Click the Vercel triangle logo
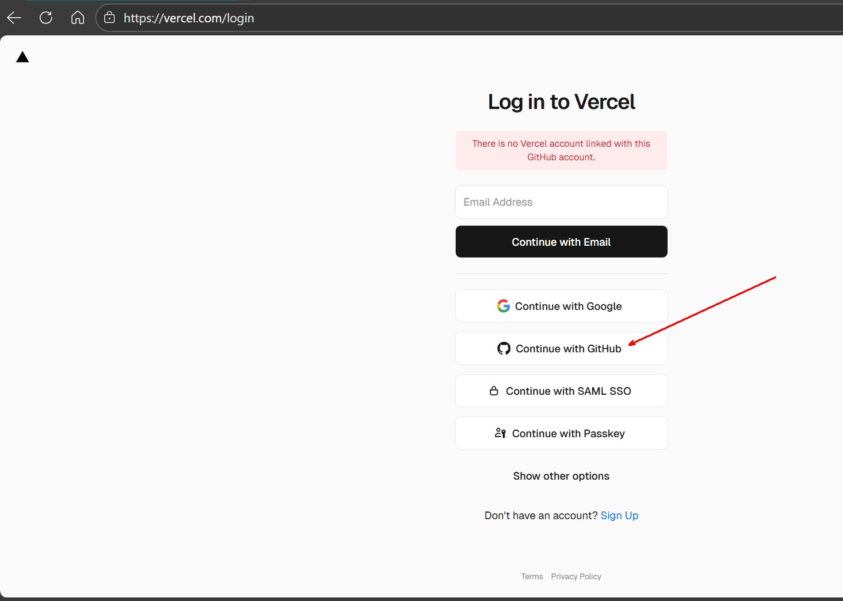The width and height of the screenshot is (843, 601). (22, 57)
